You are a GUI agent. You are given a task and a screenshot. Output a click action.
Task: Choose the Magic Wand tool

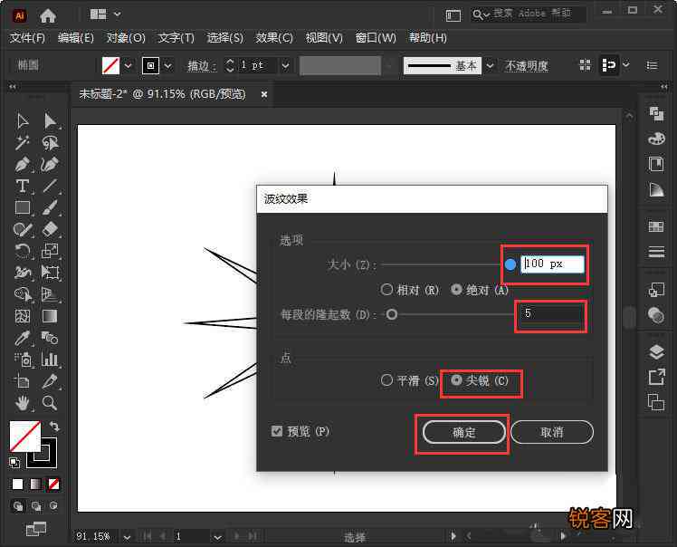(x=23, y=142)
